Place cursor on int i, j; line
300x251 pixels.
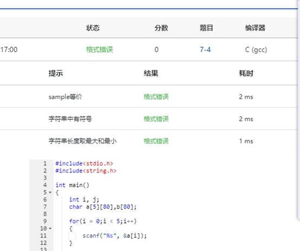(84, 199)
